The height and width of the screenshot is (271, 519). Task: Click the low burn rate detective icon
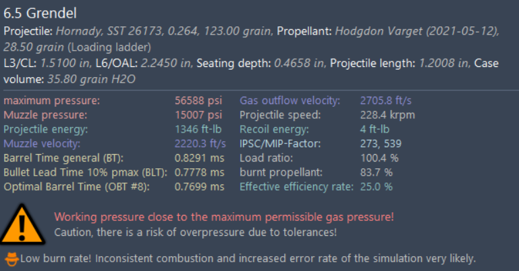click(11, 257)
